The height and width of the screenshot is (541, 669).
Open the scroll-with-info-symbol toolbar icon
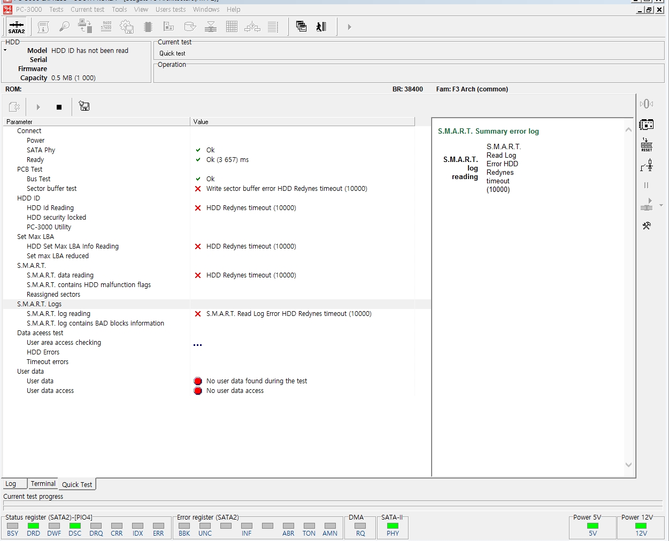point(43,27)
